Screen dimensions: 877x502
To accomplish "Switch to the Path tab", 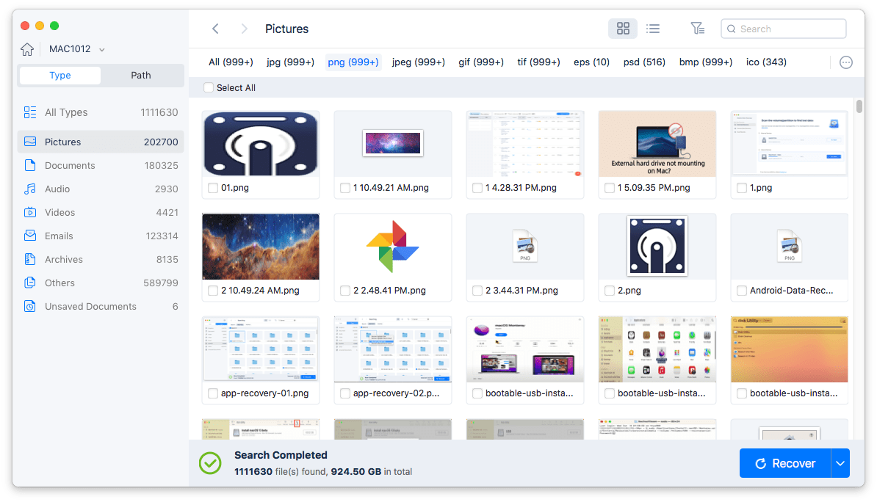I will point(141,75).
